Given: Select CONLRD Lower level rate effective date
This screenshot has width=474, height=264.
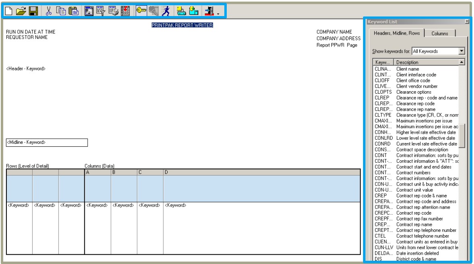Looking at the screenshot, I should (x=416, y=138).
